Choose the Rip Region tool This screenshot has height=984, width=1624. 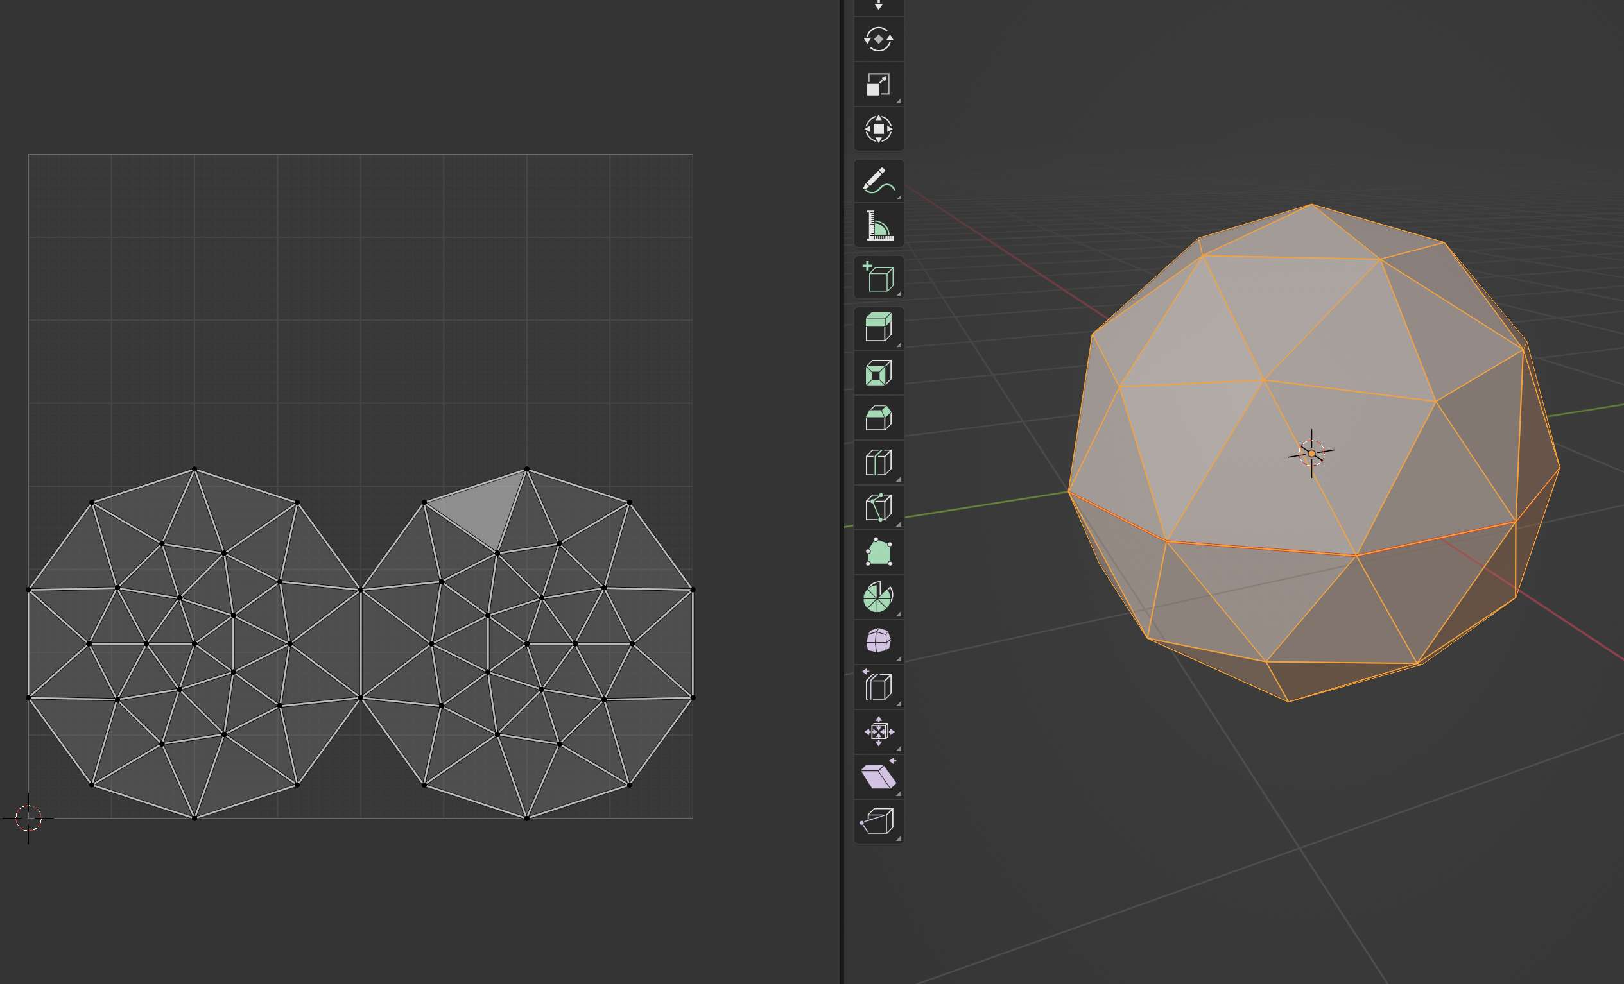pyautogui.click(x=878, y=820)
